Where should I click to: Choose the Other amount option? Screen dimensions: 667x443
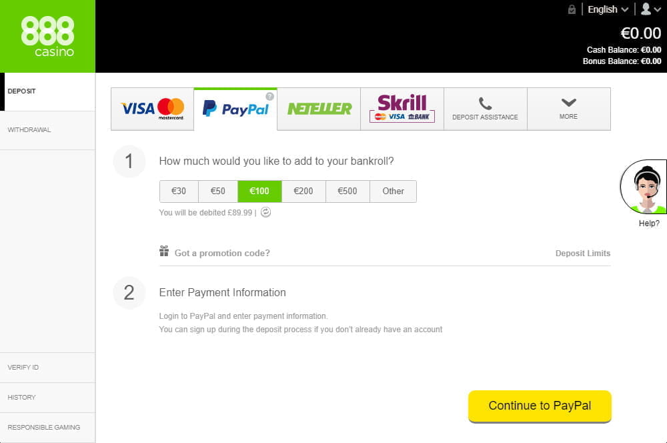click(393, 191)
